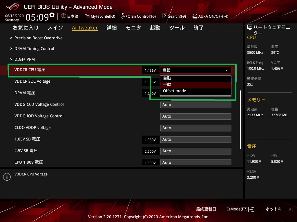
Task: Click the 1.050V value box
Action: pyautogui.click(x=151, y=140)
